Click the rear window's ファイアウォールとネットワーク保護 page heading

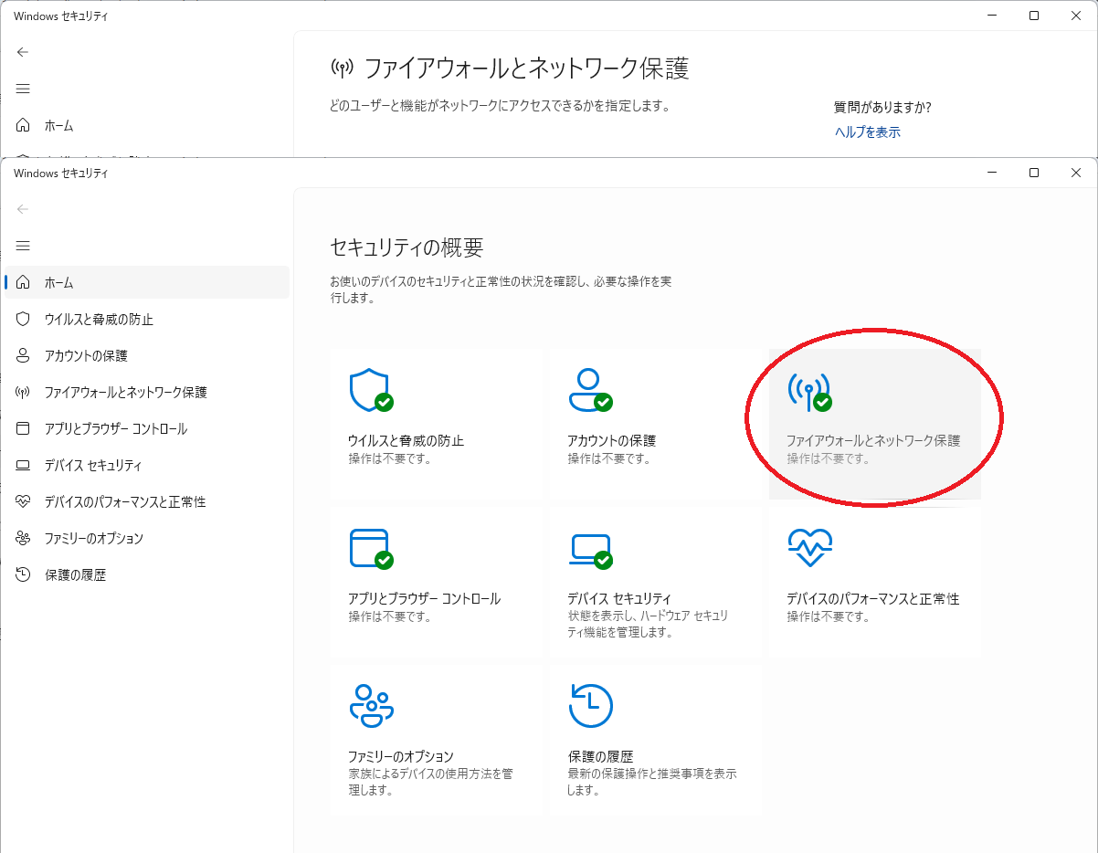526,68
